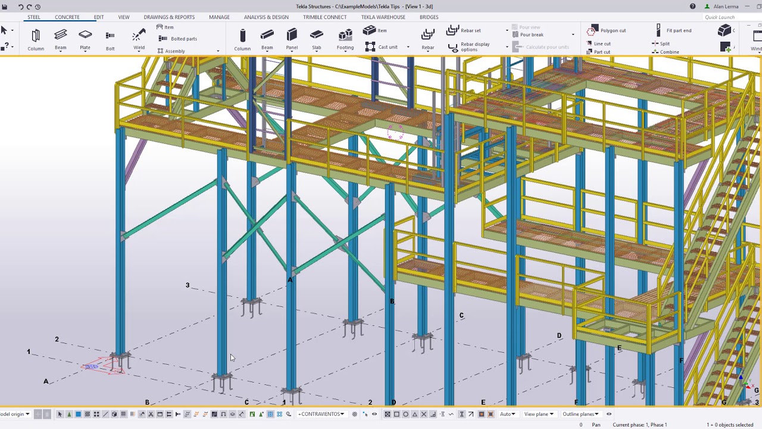The width and height of the screenshot is (762, 429).
Task: Open the +CONTRAVIENTOS selection filter dropdown
Action: point(321,414)
